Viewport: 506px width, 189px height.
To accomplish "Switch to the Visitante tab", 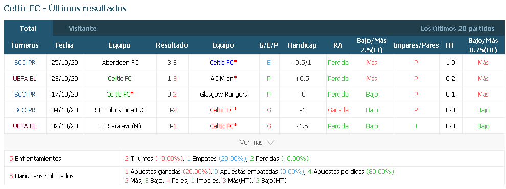I will click(x=82, y=29).
